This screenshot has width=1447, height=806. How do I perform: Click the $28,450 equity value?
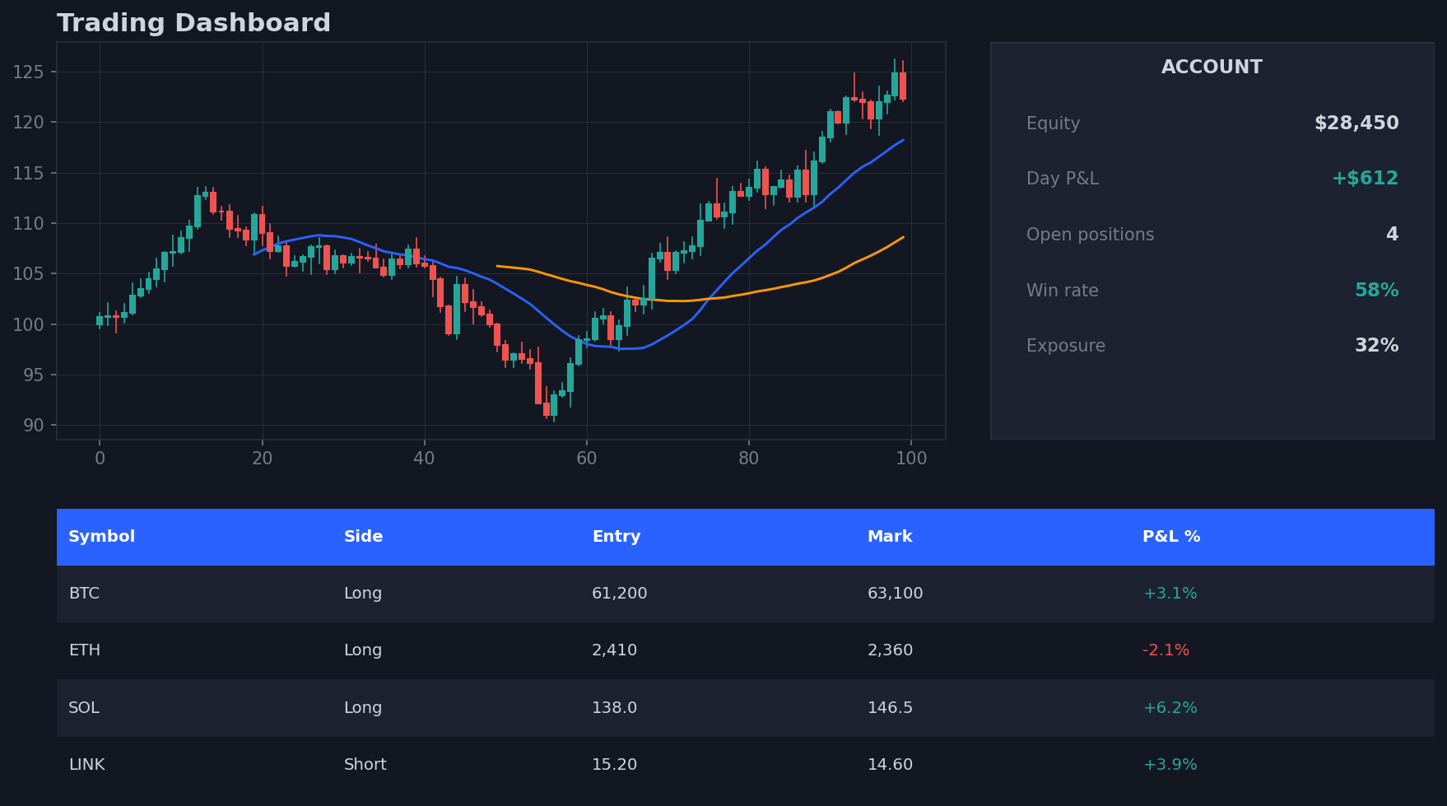(1356, 123)
